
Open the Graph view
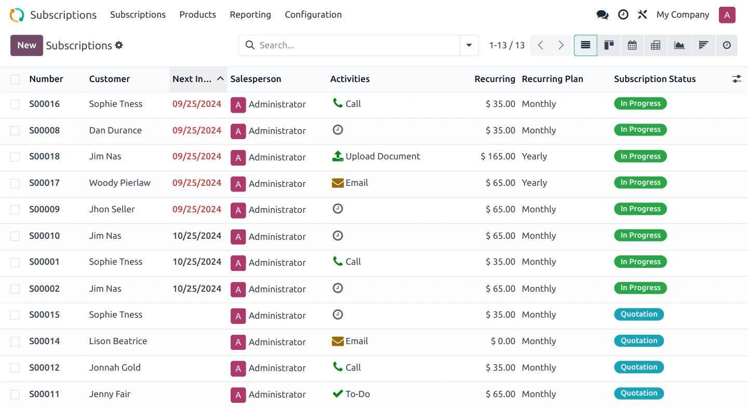click(x=679, y=45)
